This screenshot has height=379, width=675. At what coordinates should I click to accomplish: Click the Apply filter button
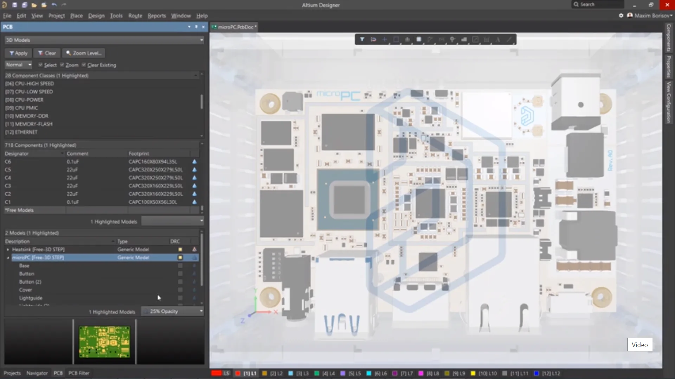click(x=18, y=53)
